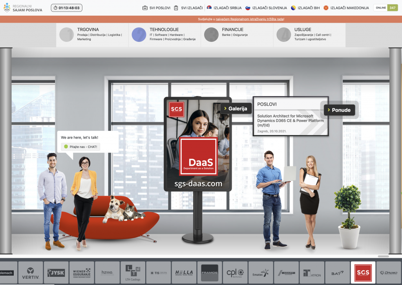The image size is (402, 285).
Task: Open the cpl exhibitor logo
Action: point(235,272)
